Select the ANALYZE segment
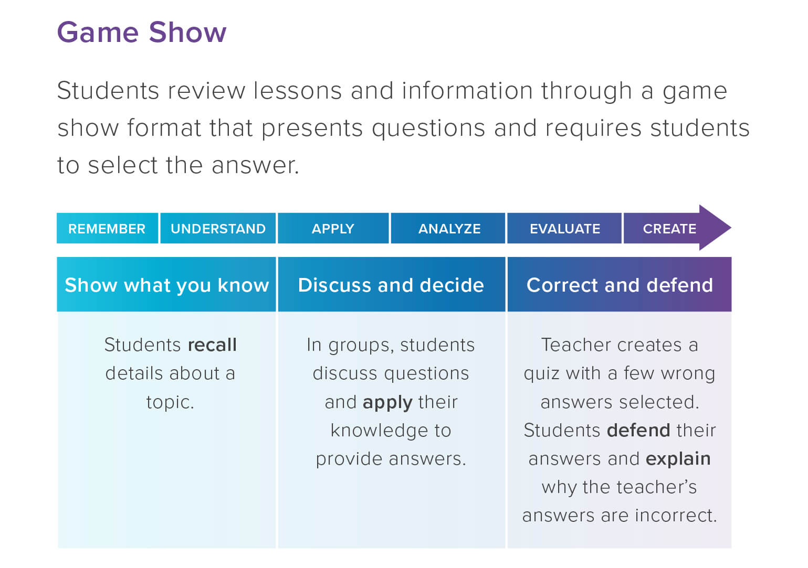Screen dimensions: 808x568 (449, 229)
